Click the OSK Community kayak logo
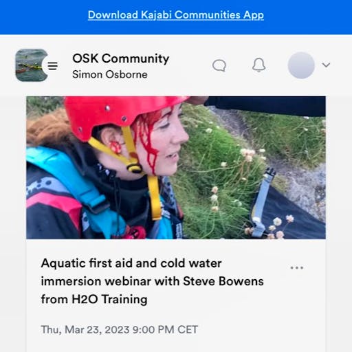This screenshot has width=352, height=352. [30, 65]
